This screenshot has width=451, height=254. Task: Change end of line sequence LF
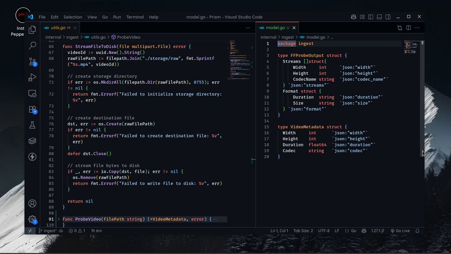coord(337,231)
